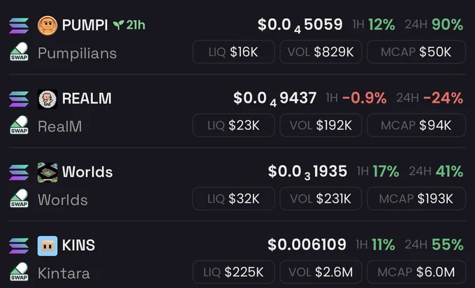
Task: Select the LIQ $225K box for KINS
Action: 233,272
